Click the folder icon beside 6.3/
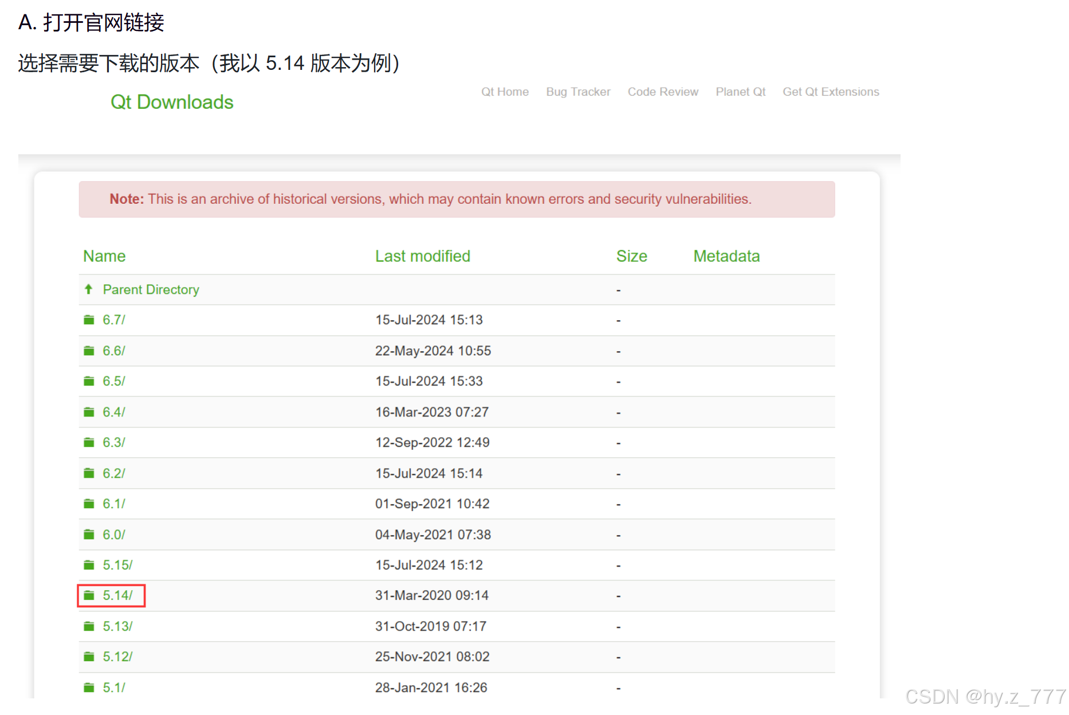 point(89,442)
